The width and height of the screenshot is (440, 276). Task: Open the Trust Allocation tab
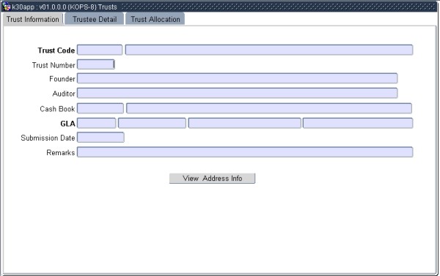pos(155,19)
